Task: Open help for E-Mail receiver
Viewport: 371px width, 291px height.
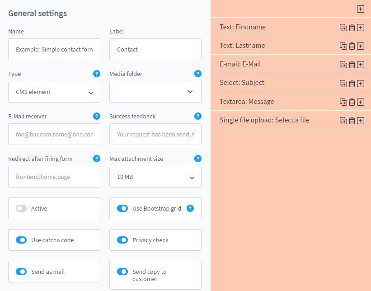Action: [96, 116]
